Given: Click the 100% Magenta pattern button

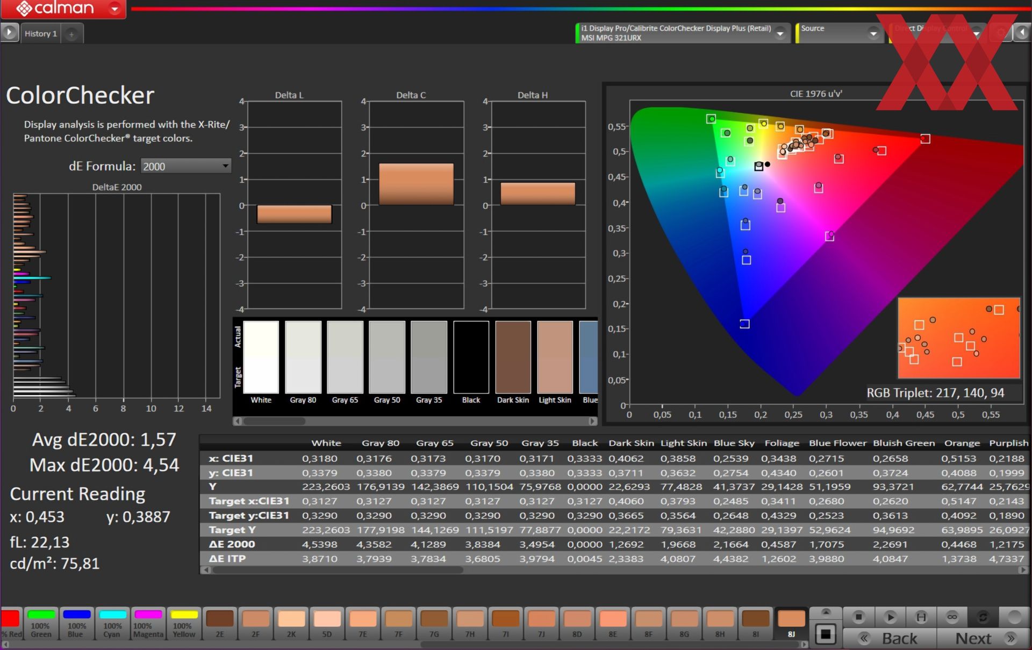Looking at the screenshot, I should 148,624.
